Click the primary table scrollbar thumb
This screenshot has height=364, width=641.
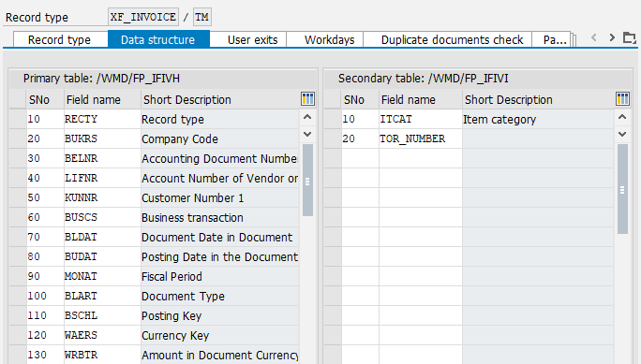(307, 180)
